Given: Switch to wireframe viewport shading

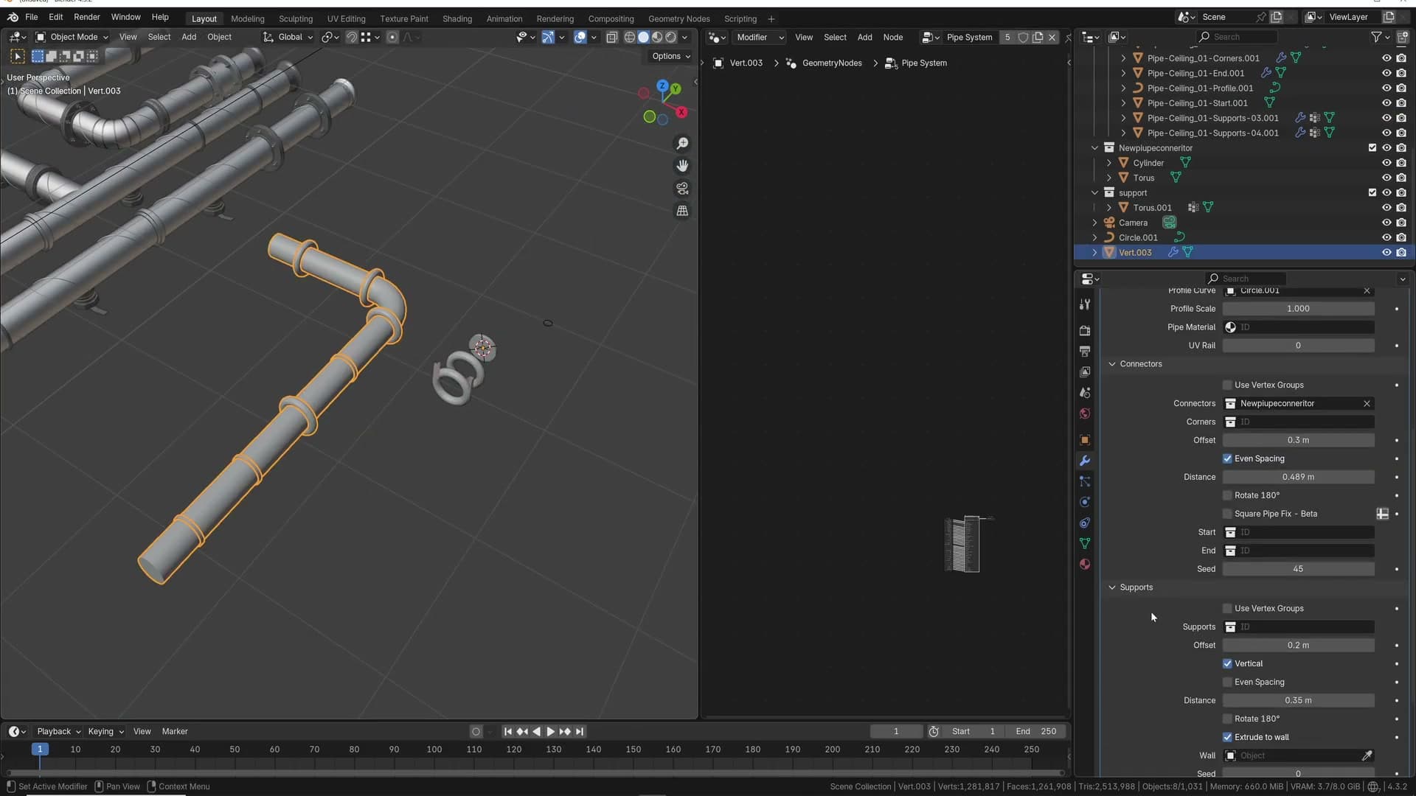Looking at the screenshot, I should pos(630,37).
